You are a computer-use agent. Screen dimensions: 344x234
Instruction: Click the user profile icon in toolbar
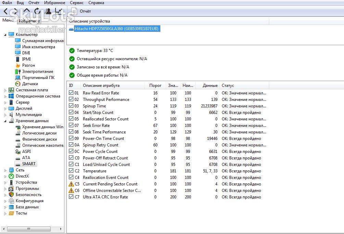click(x=48, y=11)
